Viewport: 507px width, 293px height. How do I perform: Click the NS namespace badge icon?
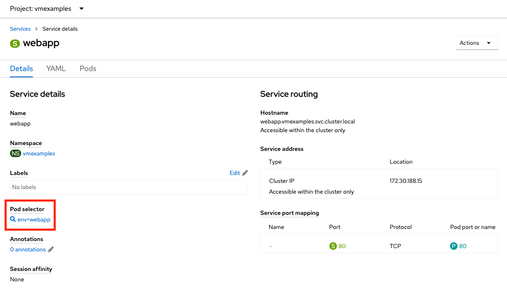(15, 153)
